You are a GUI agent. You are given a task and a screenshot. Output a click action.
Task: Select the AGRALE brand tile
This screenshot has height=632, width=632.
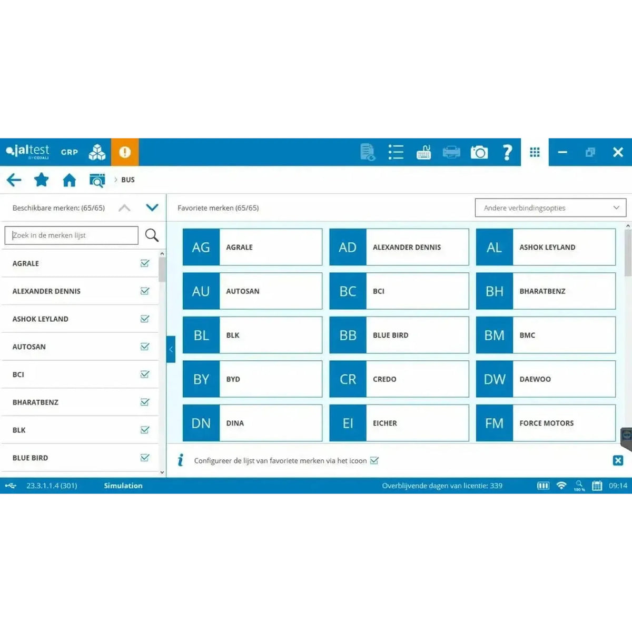point(252,247)
